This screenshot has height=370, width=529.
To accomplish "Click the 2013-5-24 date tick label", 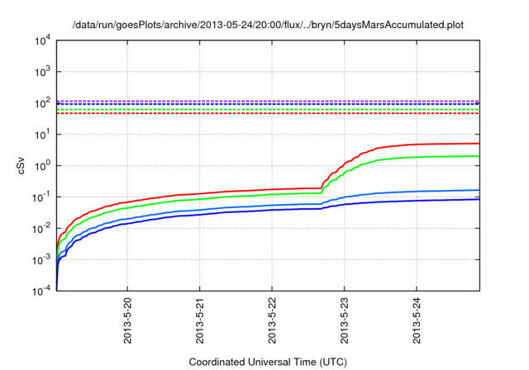I will pyautogui.click(x=417, y=320).
